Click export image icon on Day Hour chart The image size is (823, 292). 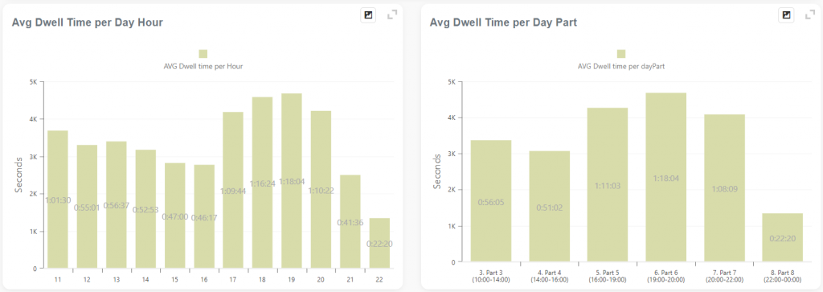(368, 15)
